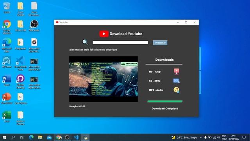Open the clock showing 20:11
The image size is (250, 141).
234,137
